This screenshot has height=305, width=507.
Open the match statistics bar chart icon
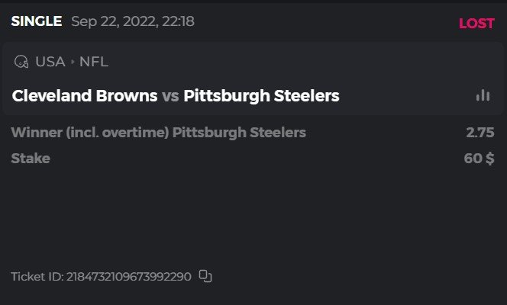coord(483,95)
